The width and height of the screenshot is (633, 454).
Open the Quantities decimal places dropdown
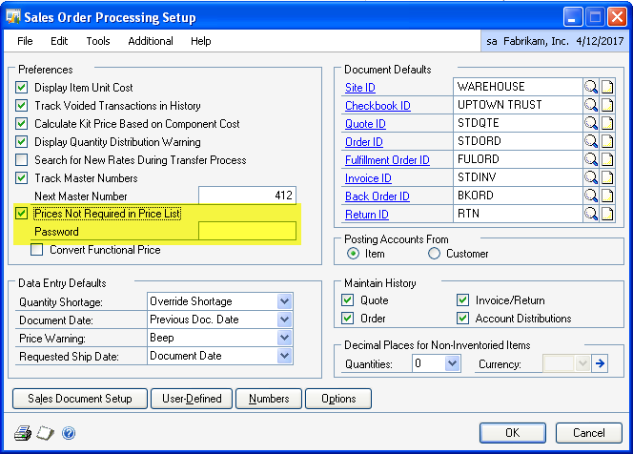pyautogui.click(x=453, y=363)
